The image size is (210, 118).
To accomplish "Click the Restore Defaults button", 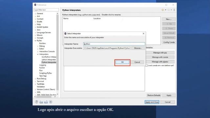I will point(154,95).
